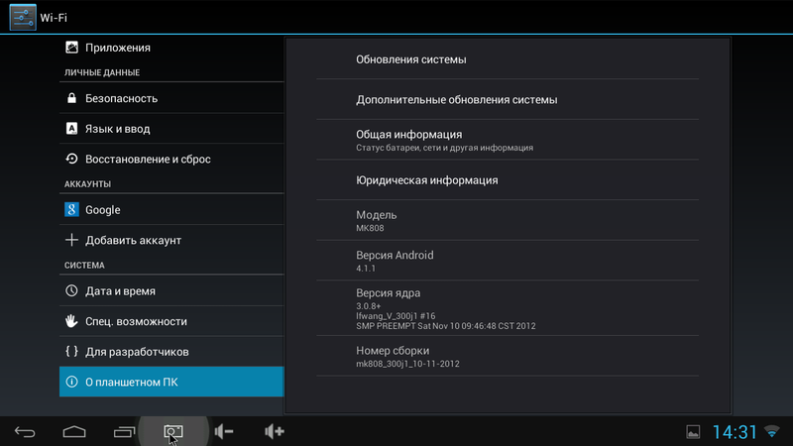Open Дата и время settings

[171, 290]
